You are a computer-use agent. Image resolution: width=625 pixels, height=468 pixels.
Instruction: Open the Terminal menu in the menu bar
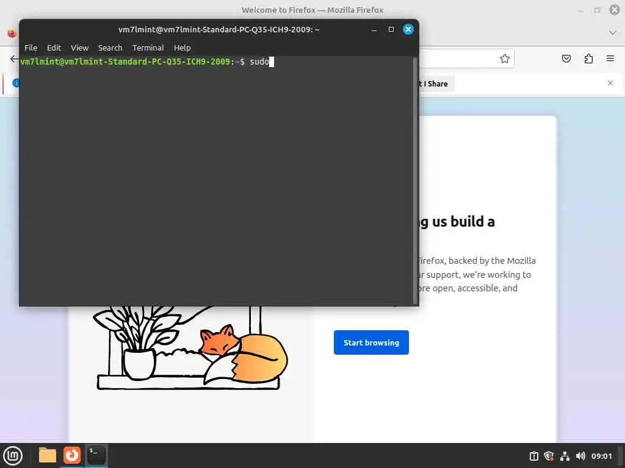148,48
